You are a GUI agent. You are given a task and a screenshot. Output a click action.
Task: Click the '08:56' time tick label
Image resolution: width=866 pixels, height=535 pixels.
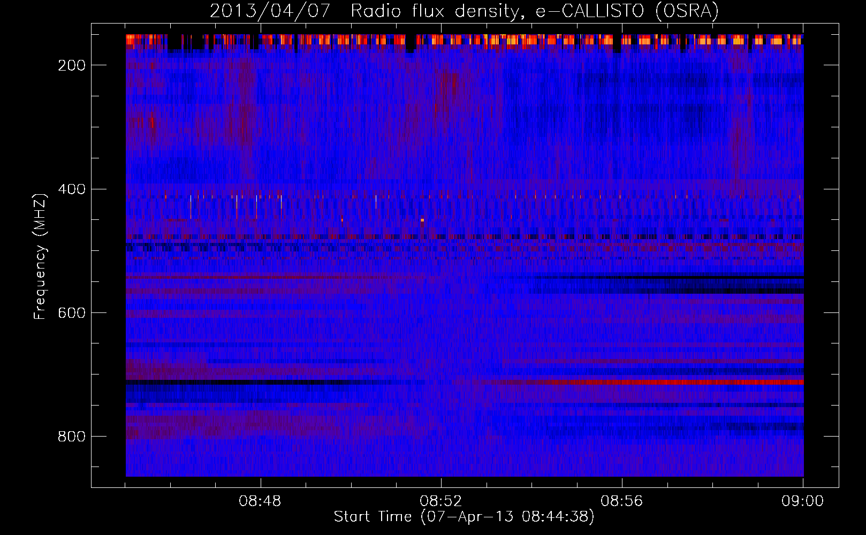coord(621,501)
